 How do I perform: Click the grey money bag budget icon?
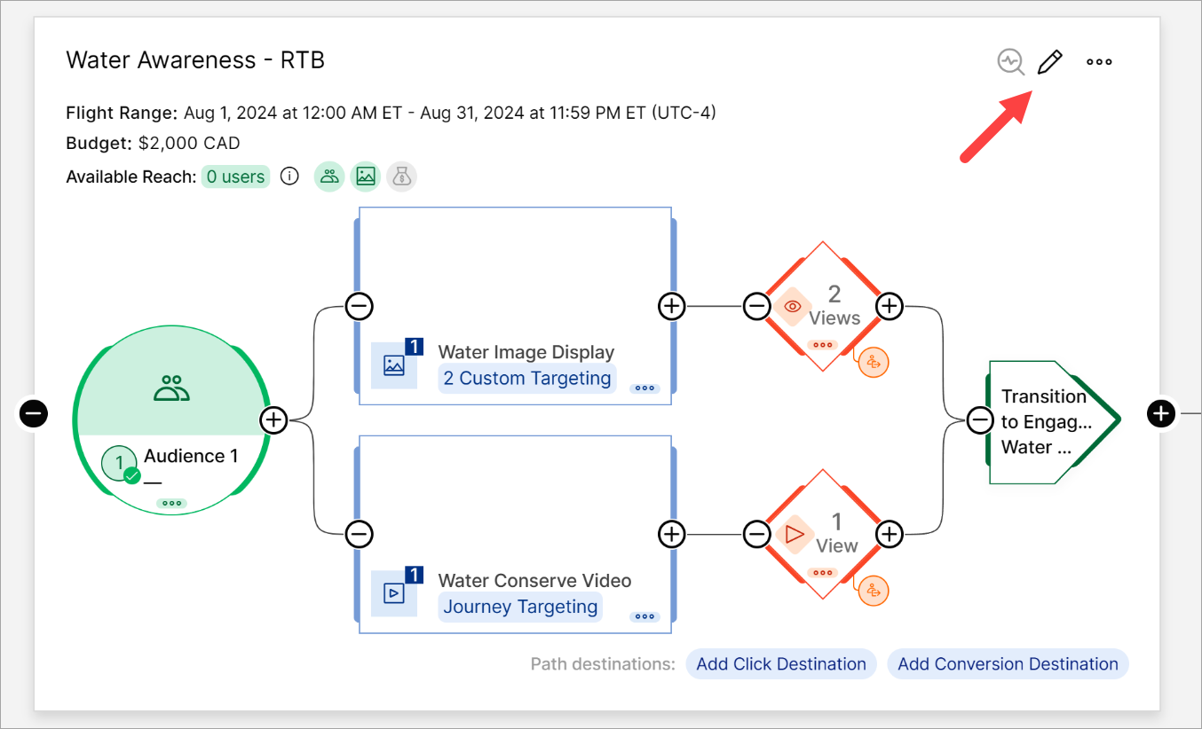[x=401, y=176]
